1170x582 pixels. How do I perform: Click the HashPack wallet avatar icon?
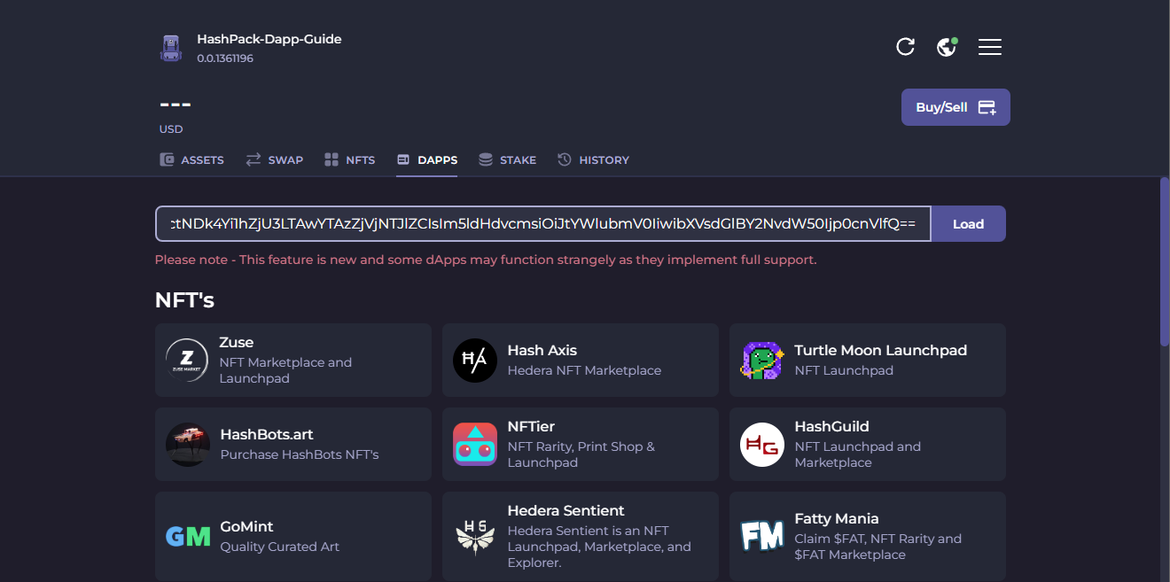(171, 48)
